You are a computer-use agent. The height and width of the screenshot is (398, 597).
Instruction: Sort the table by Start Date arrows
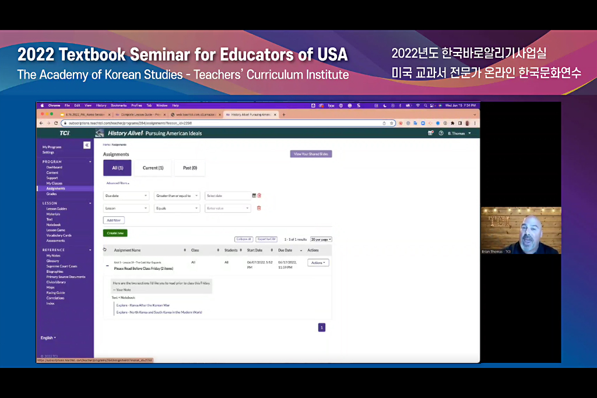point(272,251)
